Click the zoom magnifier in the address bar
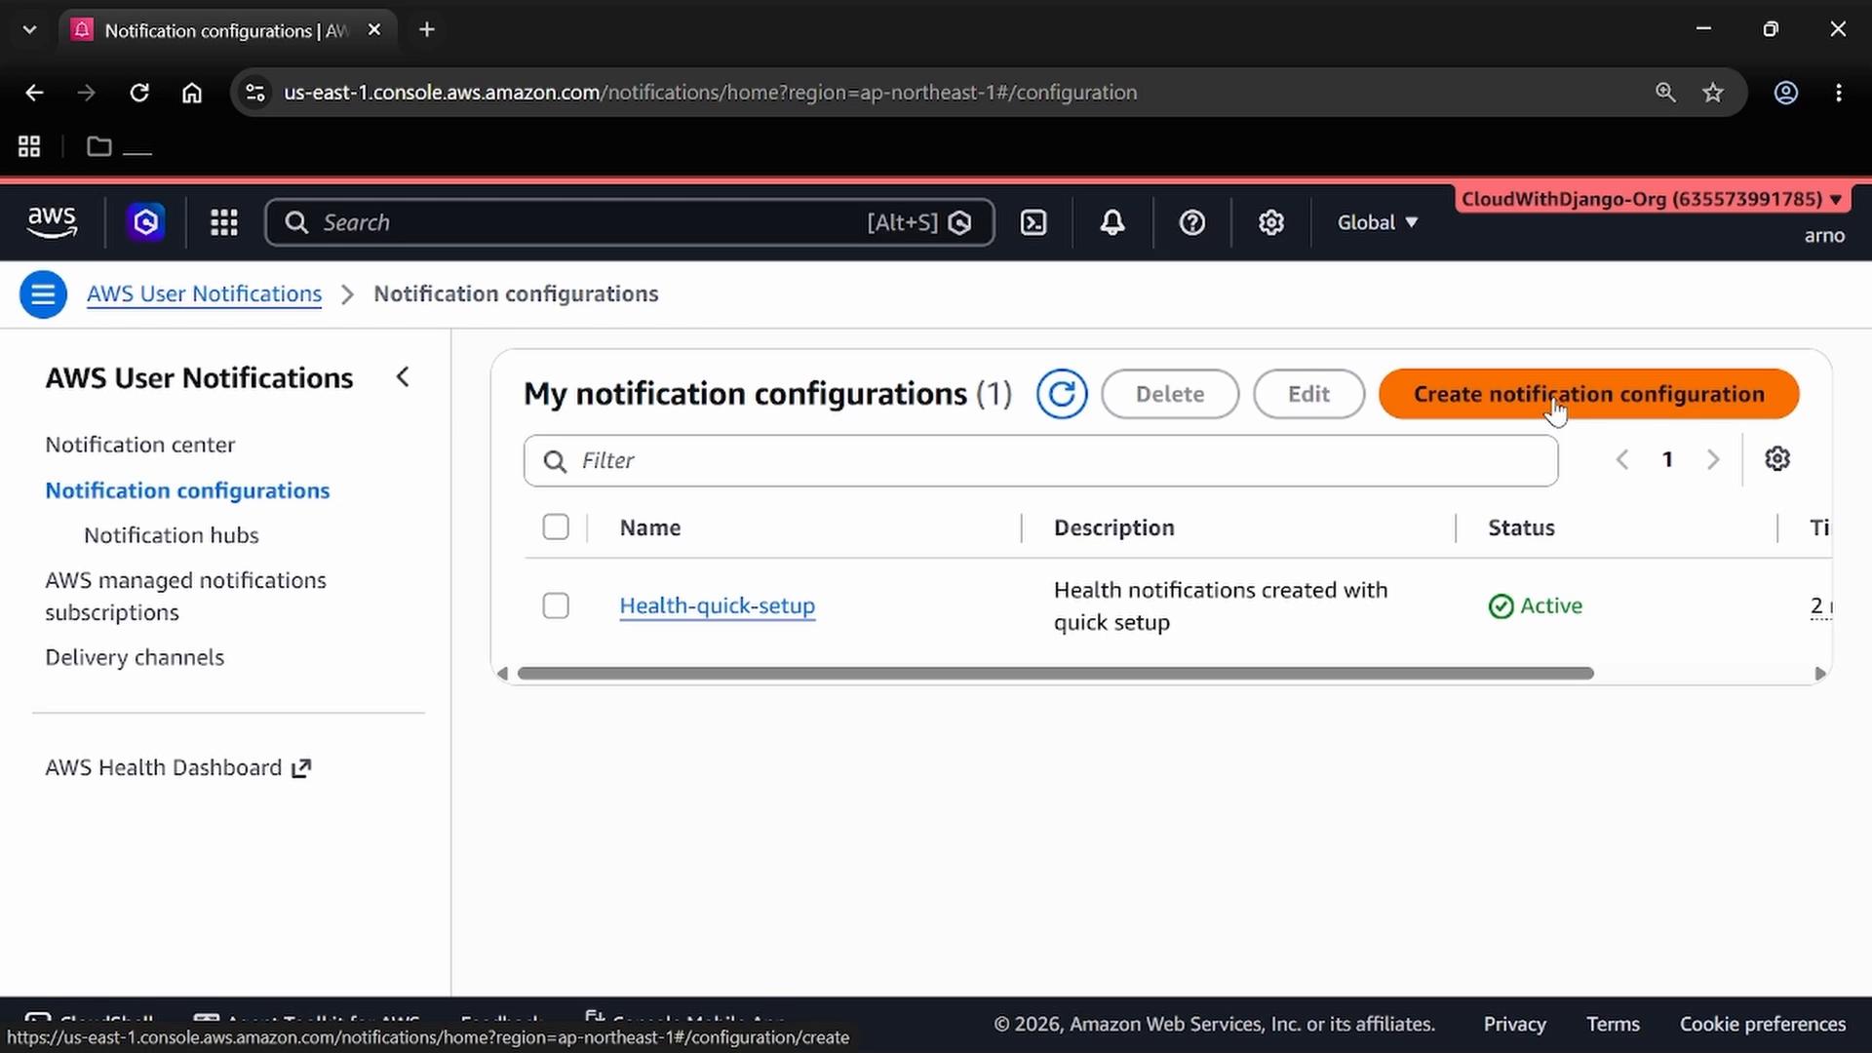The height and width of the screenshot is (1053, 1872). (x=1665, y=93)
